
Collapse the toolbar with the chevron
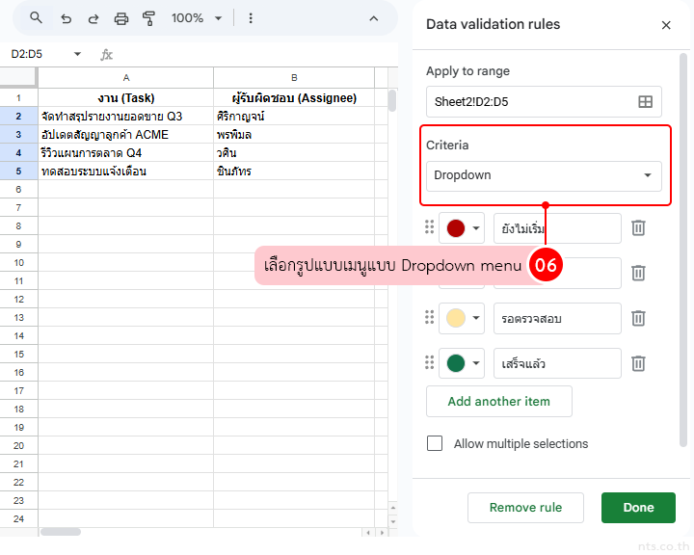pyautogui.click(x=374, y=18)
